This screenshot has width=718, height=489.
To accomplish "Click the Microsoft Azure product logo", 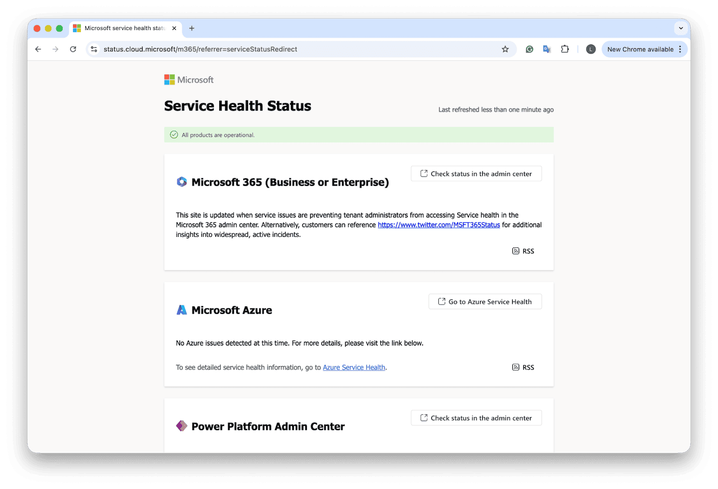I will [181, 310].
